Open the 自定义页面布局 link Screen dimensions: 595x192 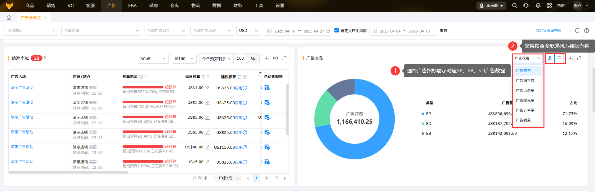548,31
